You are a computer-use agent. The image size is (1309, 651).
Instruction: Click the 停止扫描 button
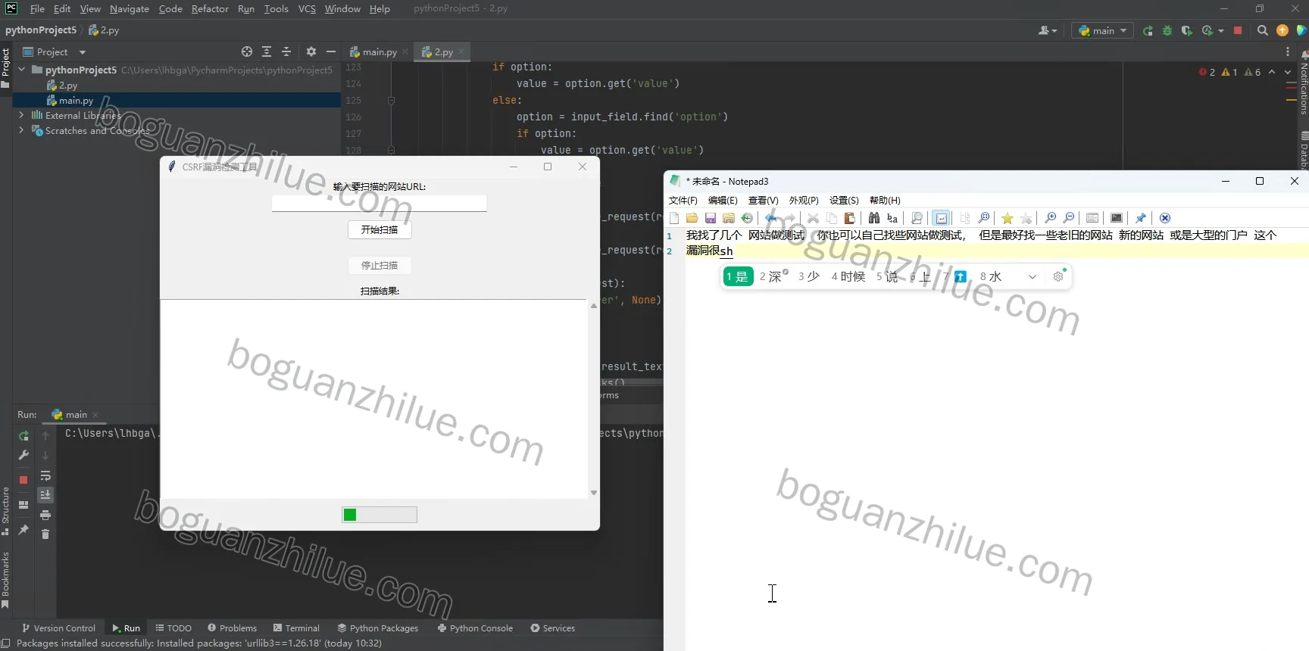(380, 265)
